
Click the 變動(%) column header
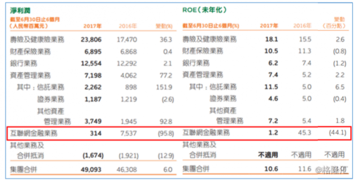(x=164, y=26)
